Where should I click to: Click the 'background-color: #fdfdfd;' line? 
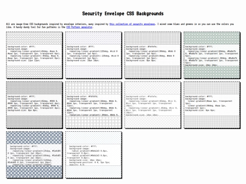[x=82, y=96]
